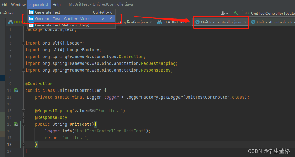Close the UnitTestController.java tab
The image size is (295, 157).
point(245,22)
